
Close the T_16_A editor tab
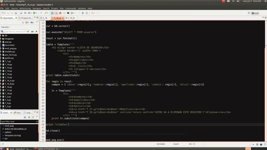pyautogui.click(x=63, y=18)
